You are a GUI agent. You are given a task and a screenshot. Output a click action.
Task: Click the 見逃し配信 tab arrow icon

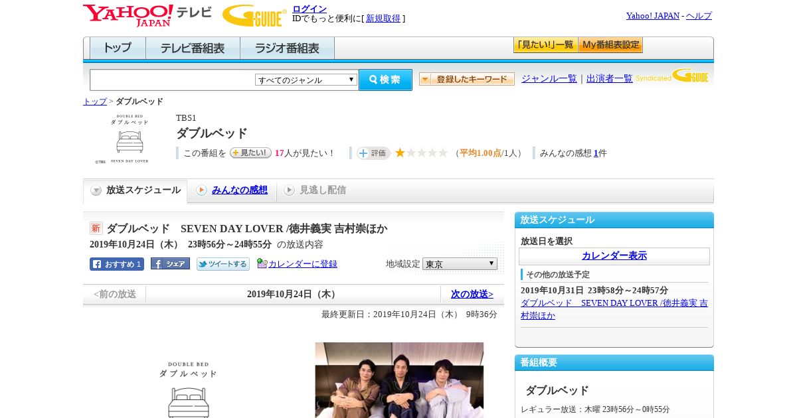[289, 190]
